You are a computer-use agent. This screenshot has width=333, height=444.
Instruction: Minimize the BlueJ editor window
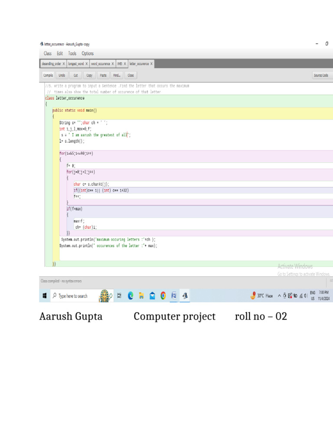pyautogui.click(x=317, y=44)
